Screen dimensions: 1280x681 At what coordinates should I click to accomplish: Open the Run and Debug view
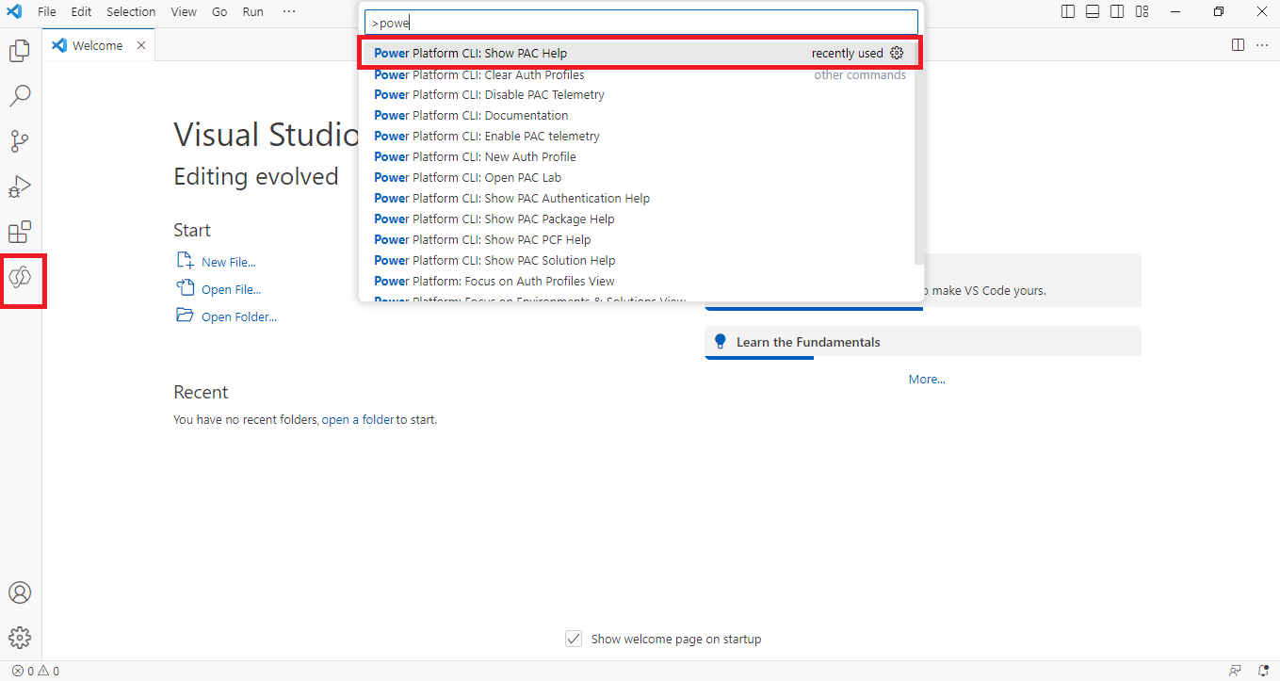[20, 186]
